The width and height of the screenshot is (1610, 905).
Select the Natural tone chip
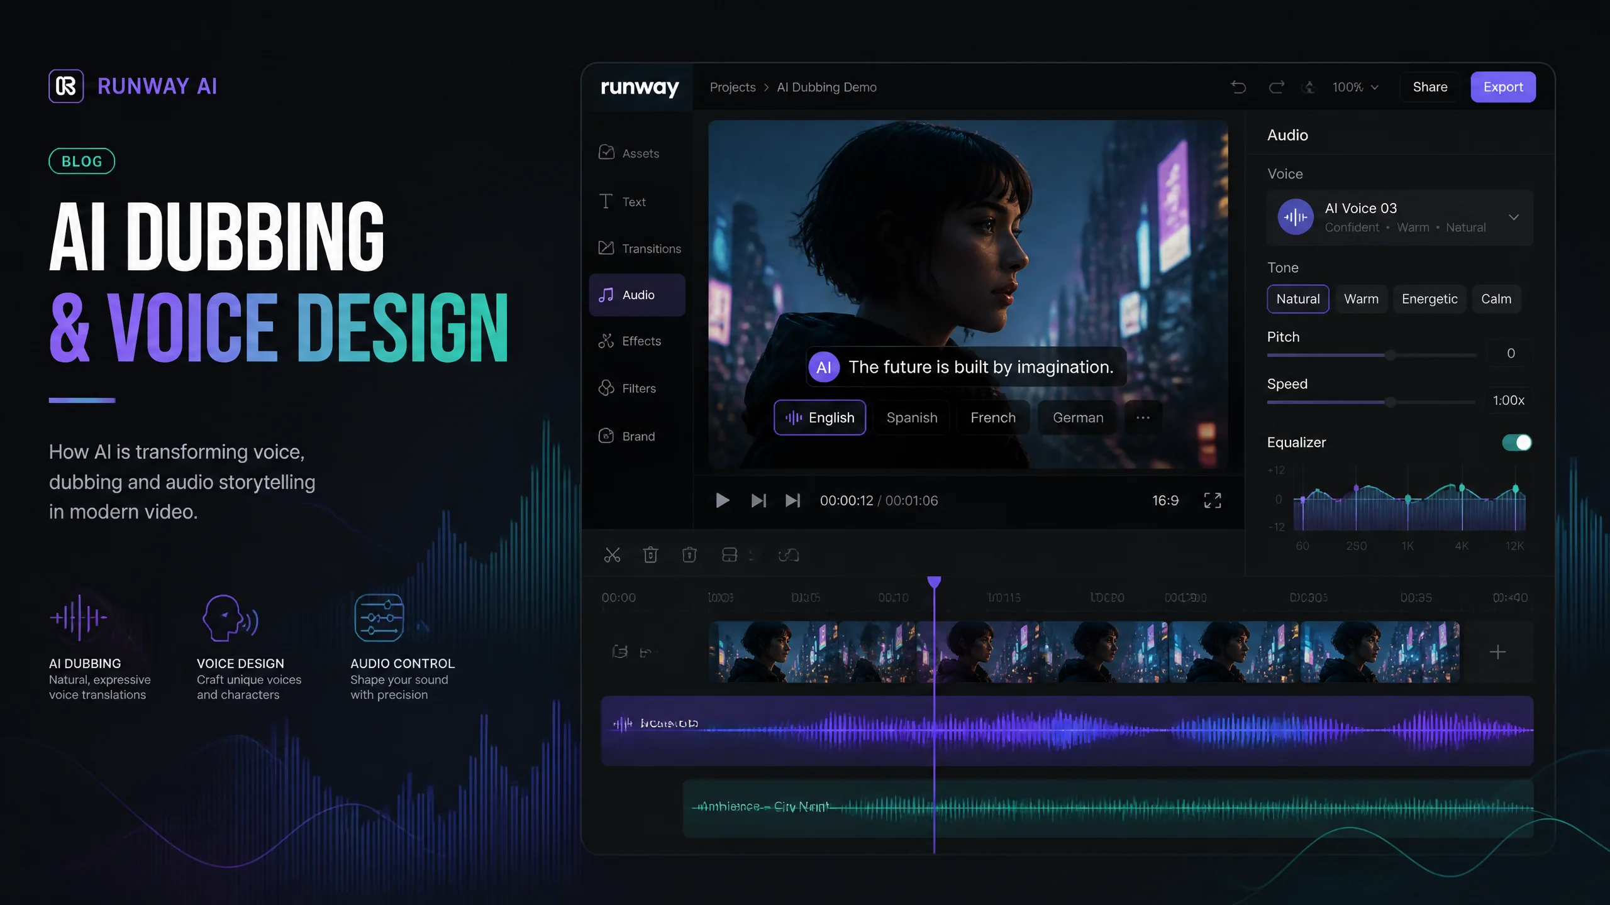(x=1298, y=299)
